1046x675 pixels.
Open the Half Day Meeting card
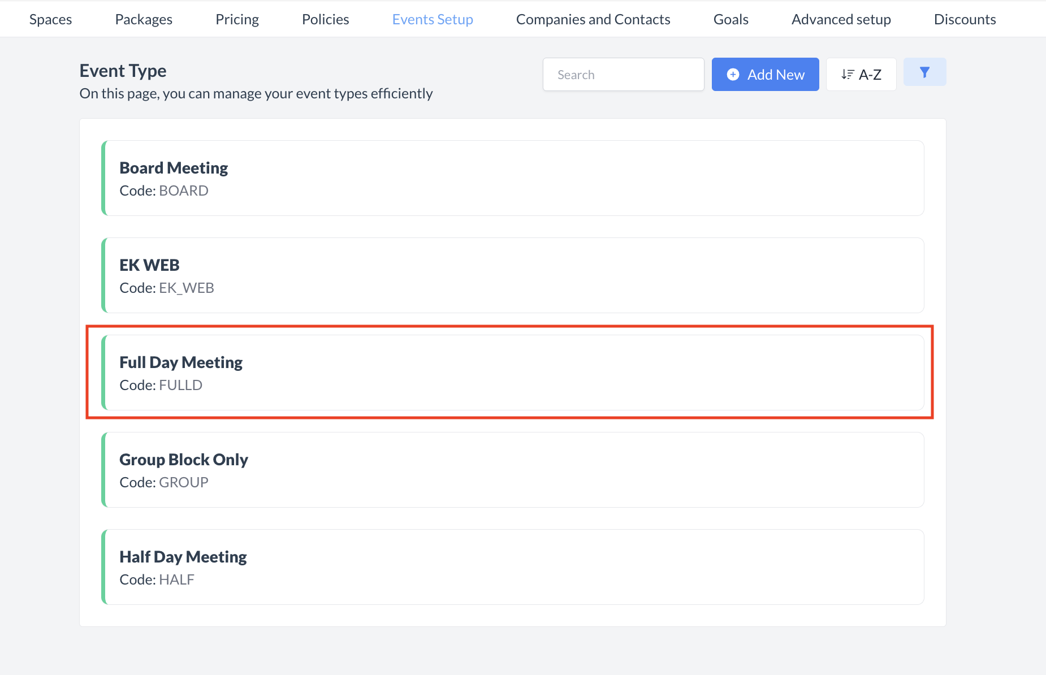click(512, 567)
